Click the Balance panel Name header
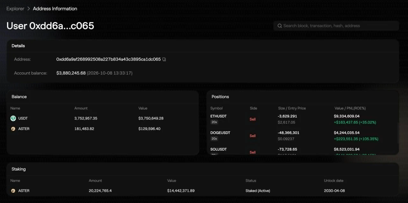Viewport: 408px width, 203px height. click(x=15, y=108)
